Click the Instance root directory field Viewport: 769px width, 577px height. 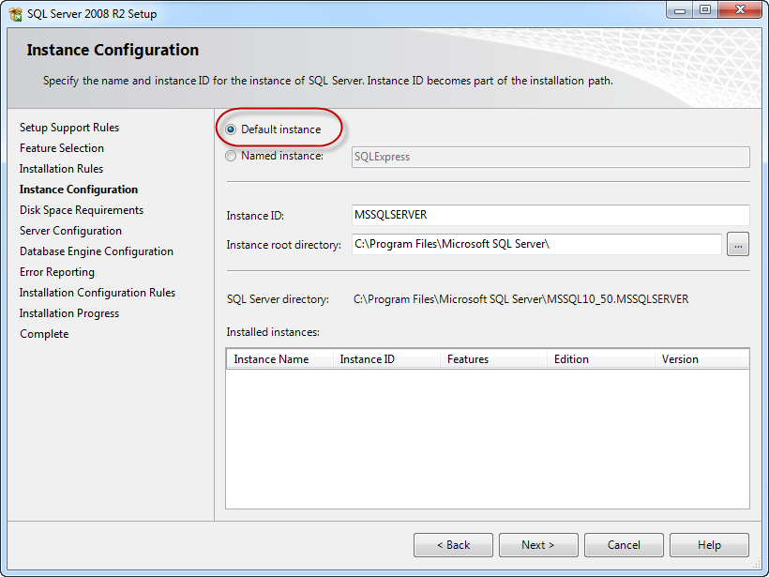[536, 244]
